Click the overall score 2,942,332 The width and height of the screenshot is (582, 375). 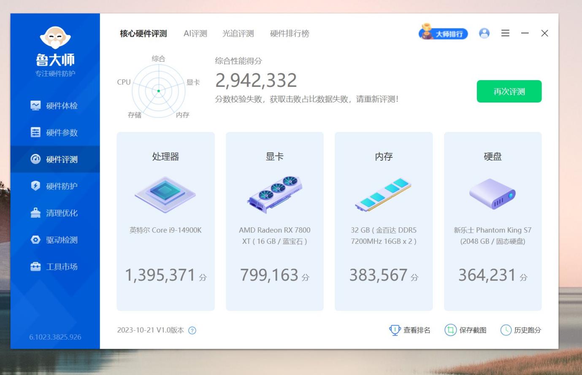click(x=256, y=80)
